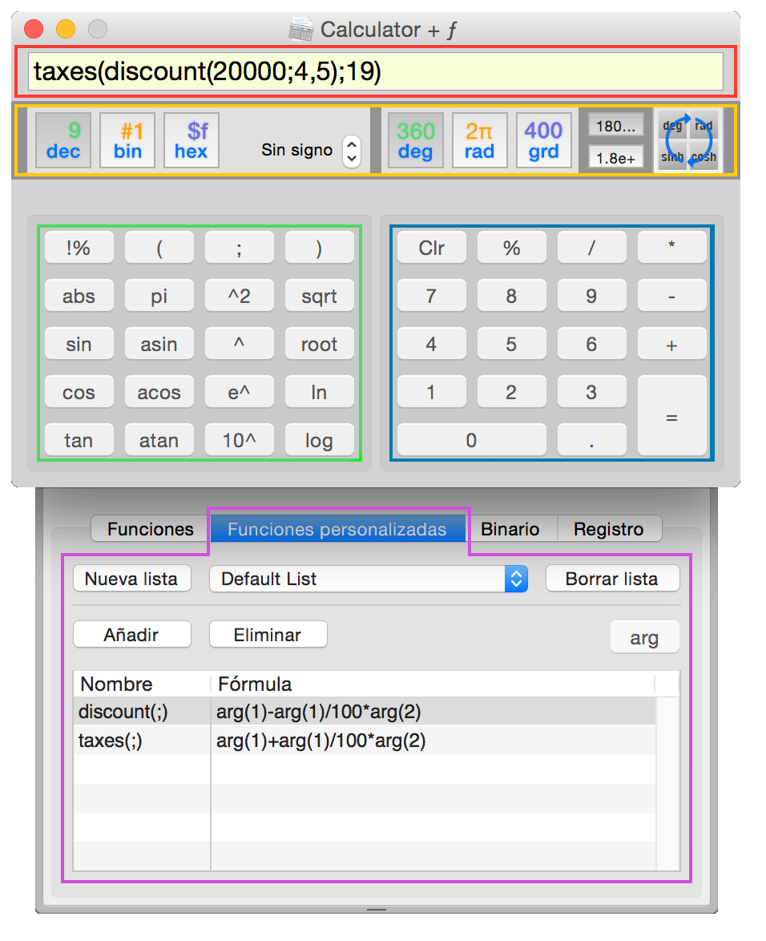Open the Registro tab
766x941 pixels.
(609, 529)
